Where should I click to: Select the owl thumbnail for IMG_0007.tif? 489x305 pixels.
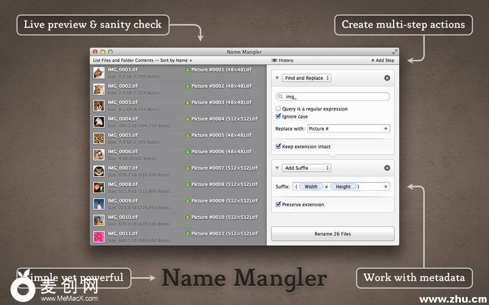(99, 171)
